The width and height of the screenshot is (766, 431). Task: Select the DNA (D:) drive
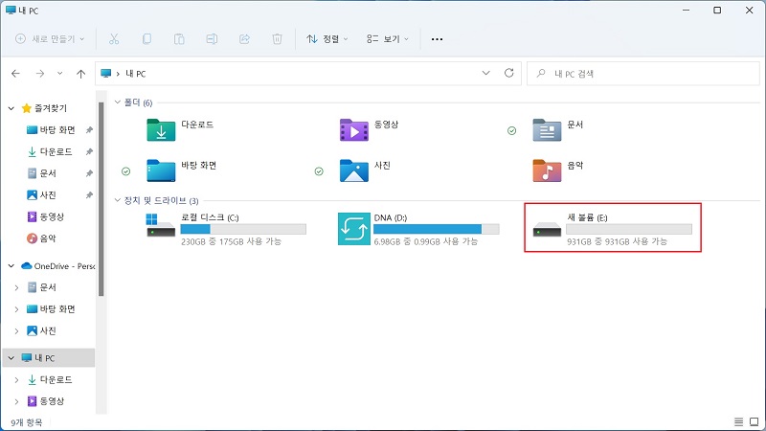418,229
